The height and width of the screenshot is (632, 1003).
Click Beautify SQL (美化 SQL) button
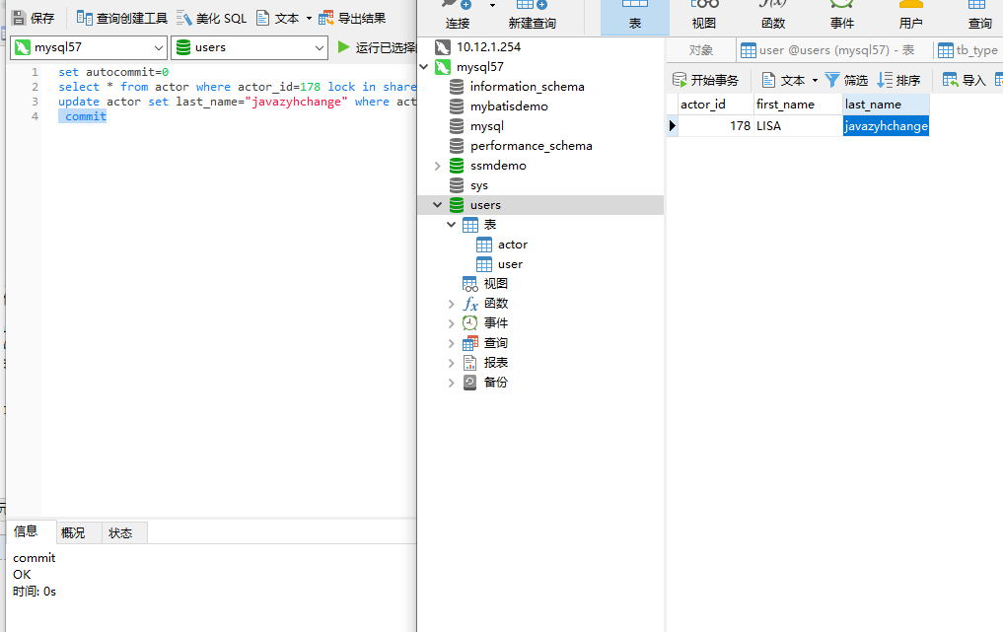[x=211, y=18]
